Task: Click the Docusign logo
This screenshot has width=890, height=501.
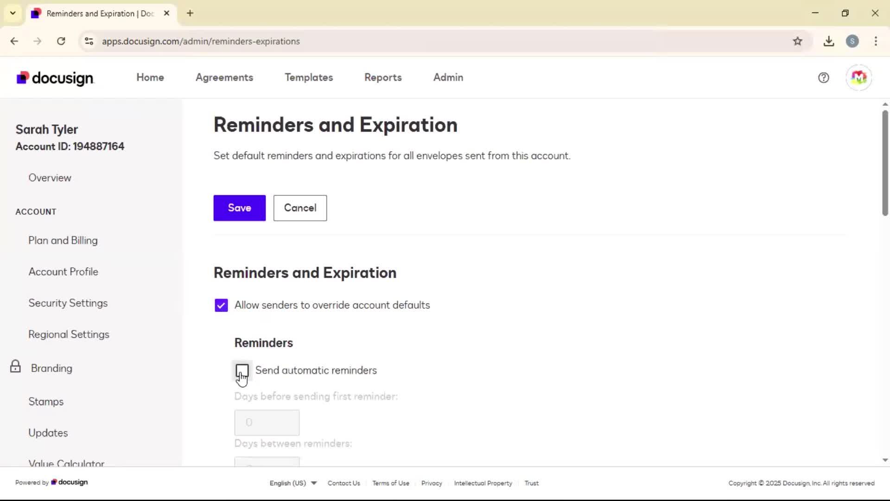Action: coord(55,78)
